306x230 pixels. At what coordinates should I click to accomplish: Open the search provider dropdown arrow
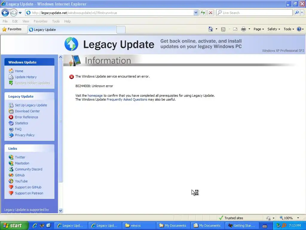click(x=302, y=13)
